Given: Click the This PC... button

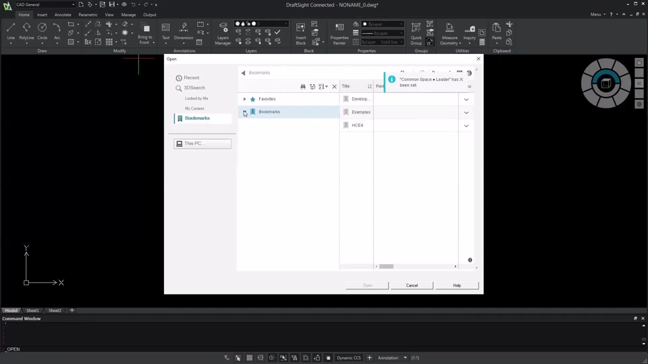Looking at the screenshot, I should 202,144.
